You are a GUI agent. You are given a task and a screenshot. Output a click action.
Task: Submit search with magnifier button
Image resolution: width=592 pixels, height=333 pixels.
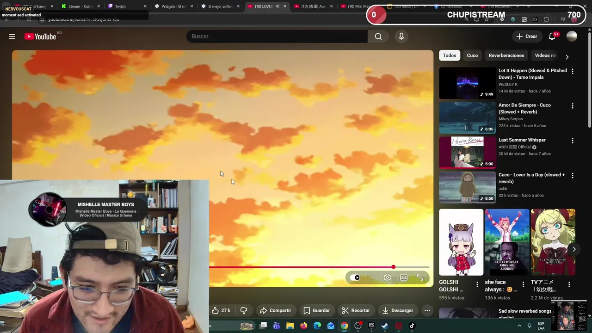378,37
